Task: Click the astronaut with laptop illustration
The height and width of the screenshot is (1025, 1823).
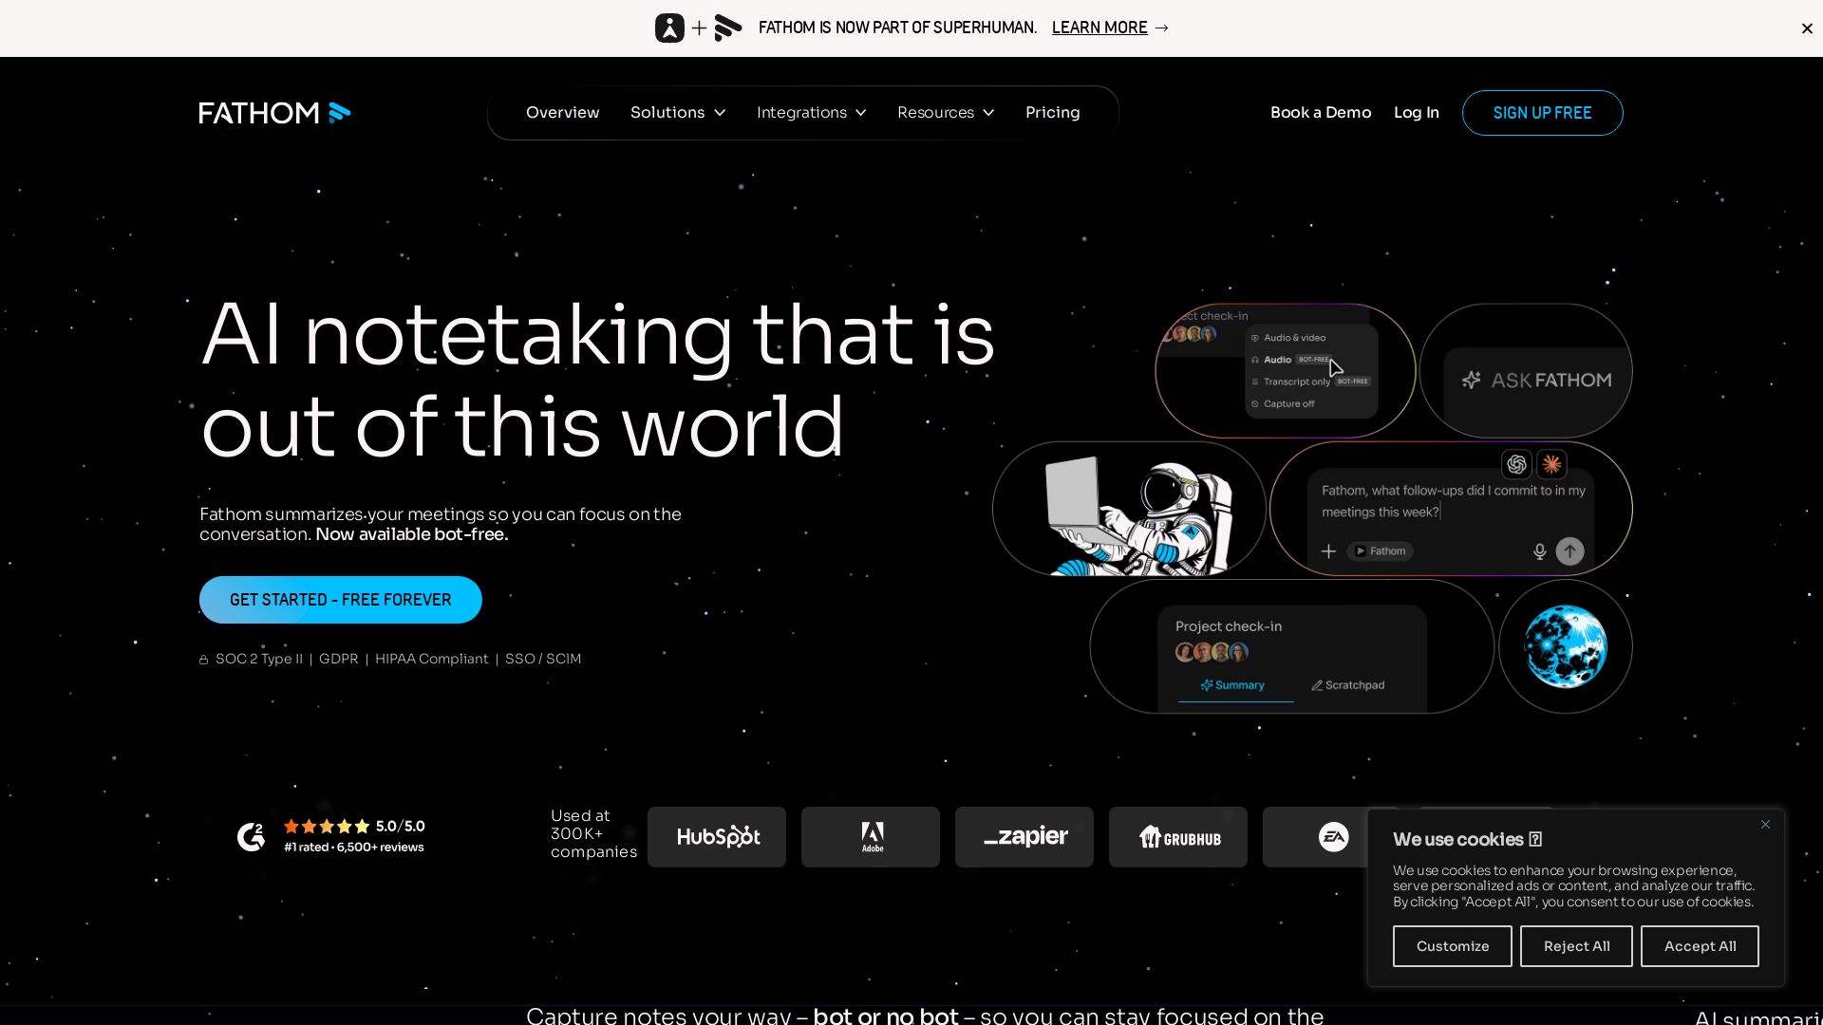Action: 1138,515
